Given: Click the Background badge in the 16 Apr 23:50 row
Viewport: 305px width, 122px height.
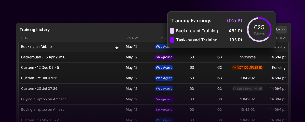Looking at the screenshot, I should coord(164,57).
